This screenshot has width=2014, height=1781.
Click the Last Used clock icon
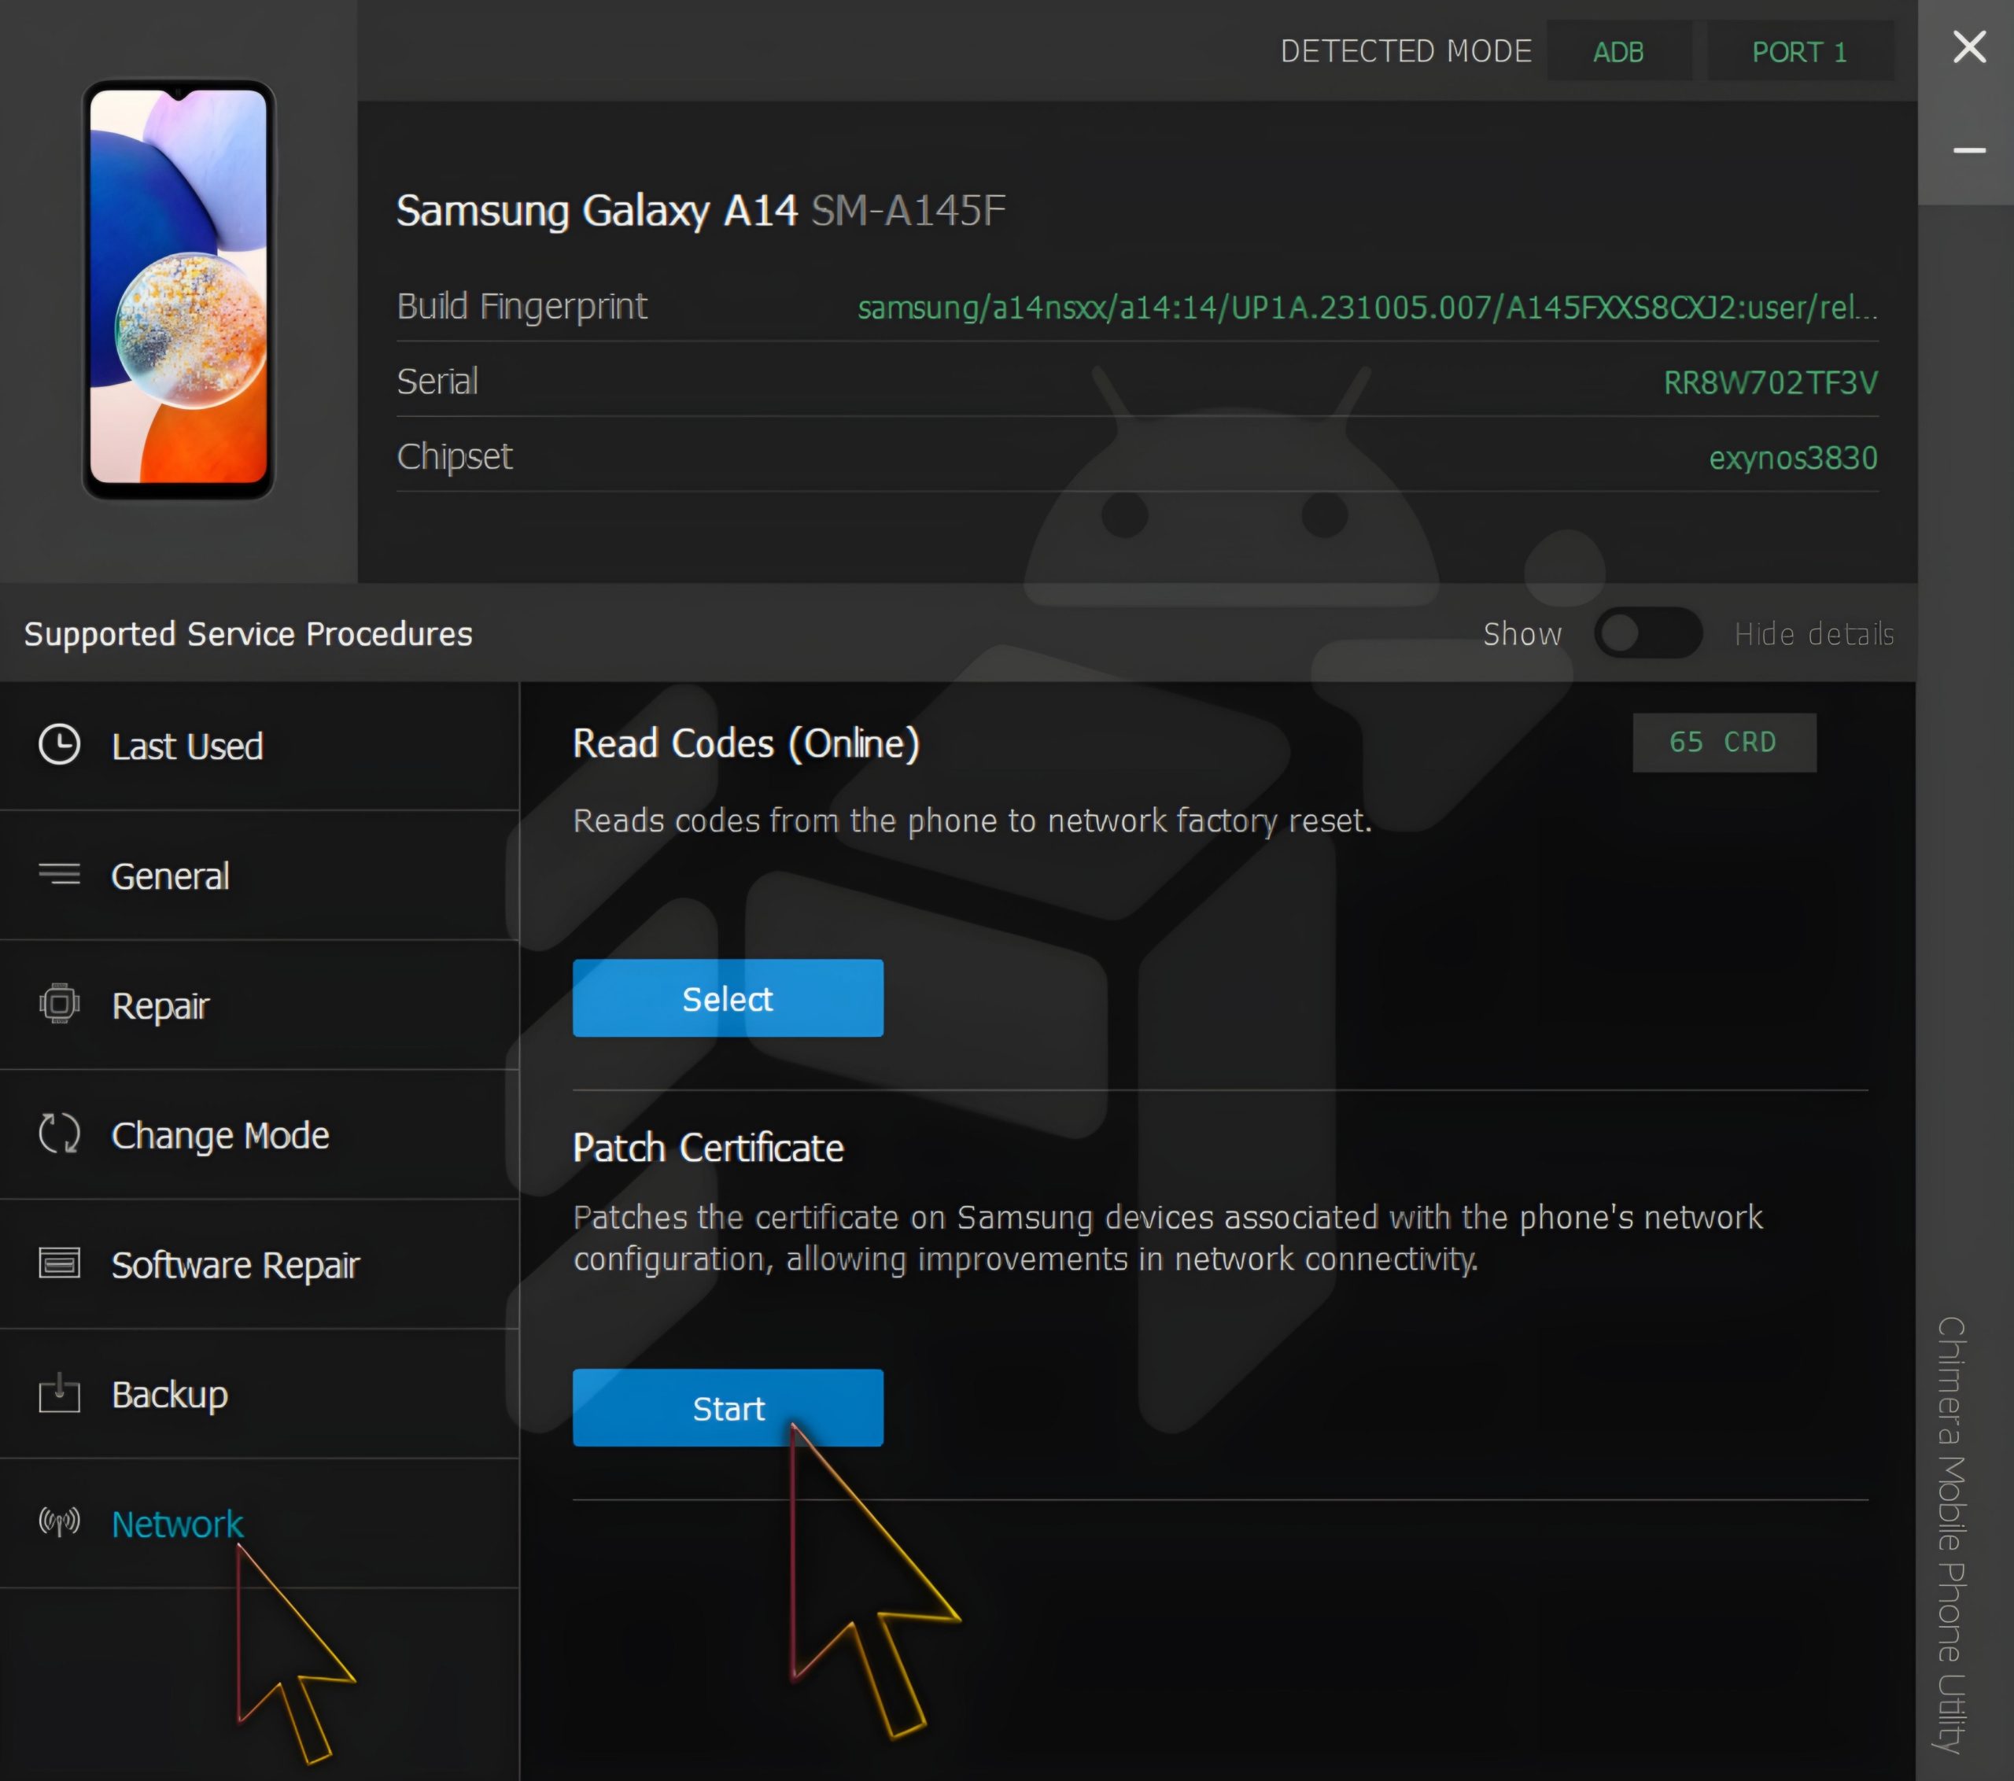tap(59, 745)
